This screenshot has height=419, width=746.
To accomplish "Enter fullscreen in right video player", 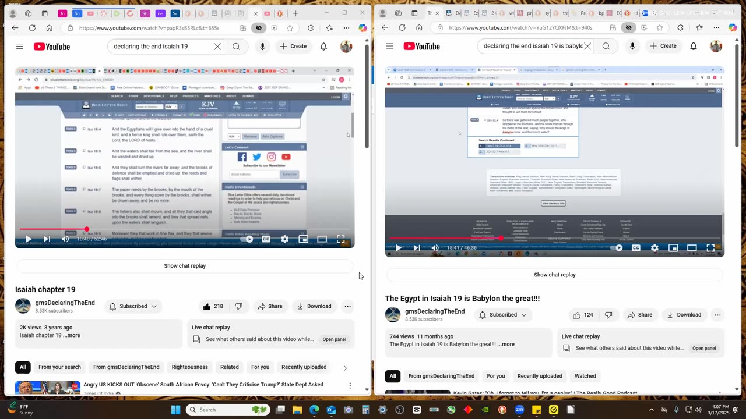I will coord(710,248).
